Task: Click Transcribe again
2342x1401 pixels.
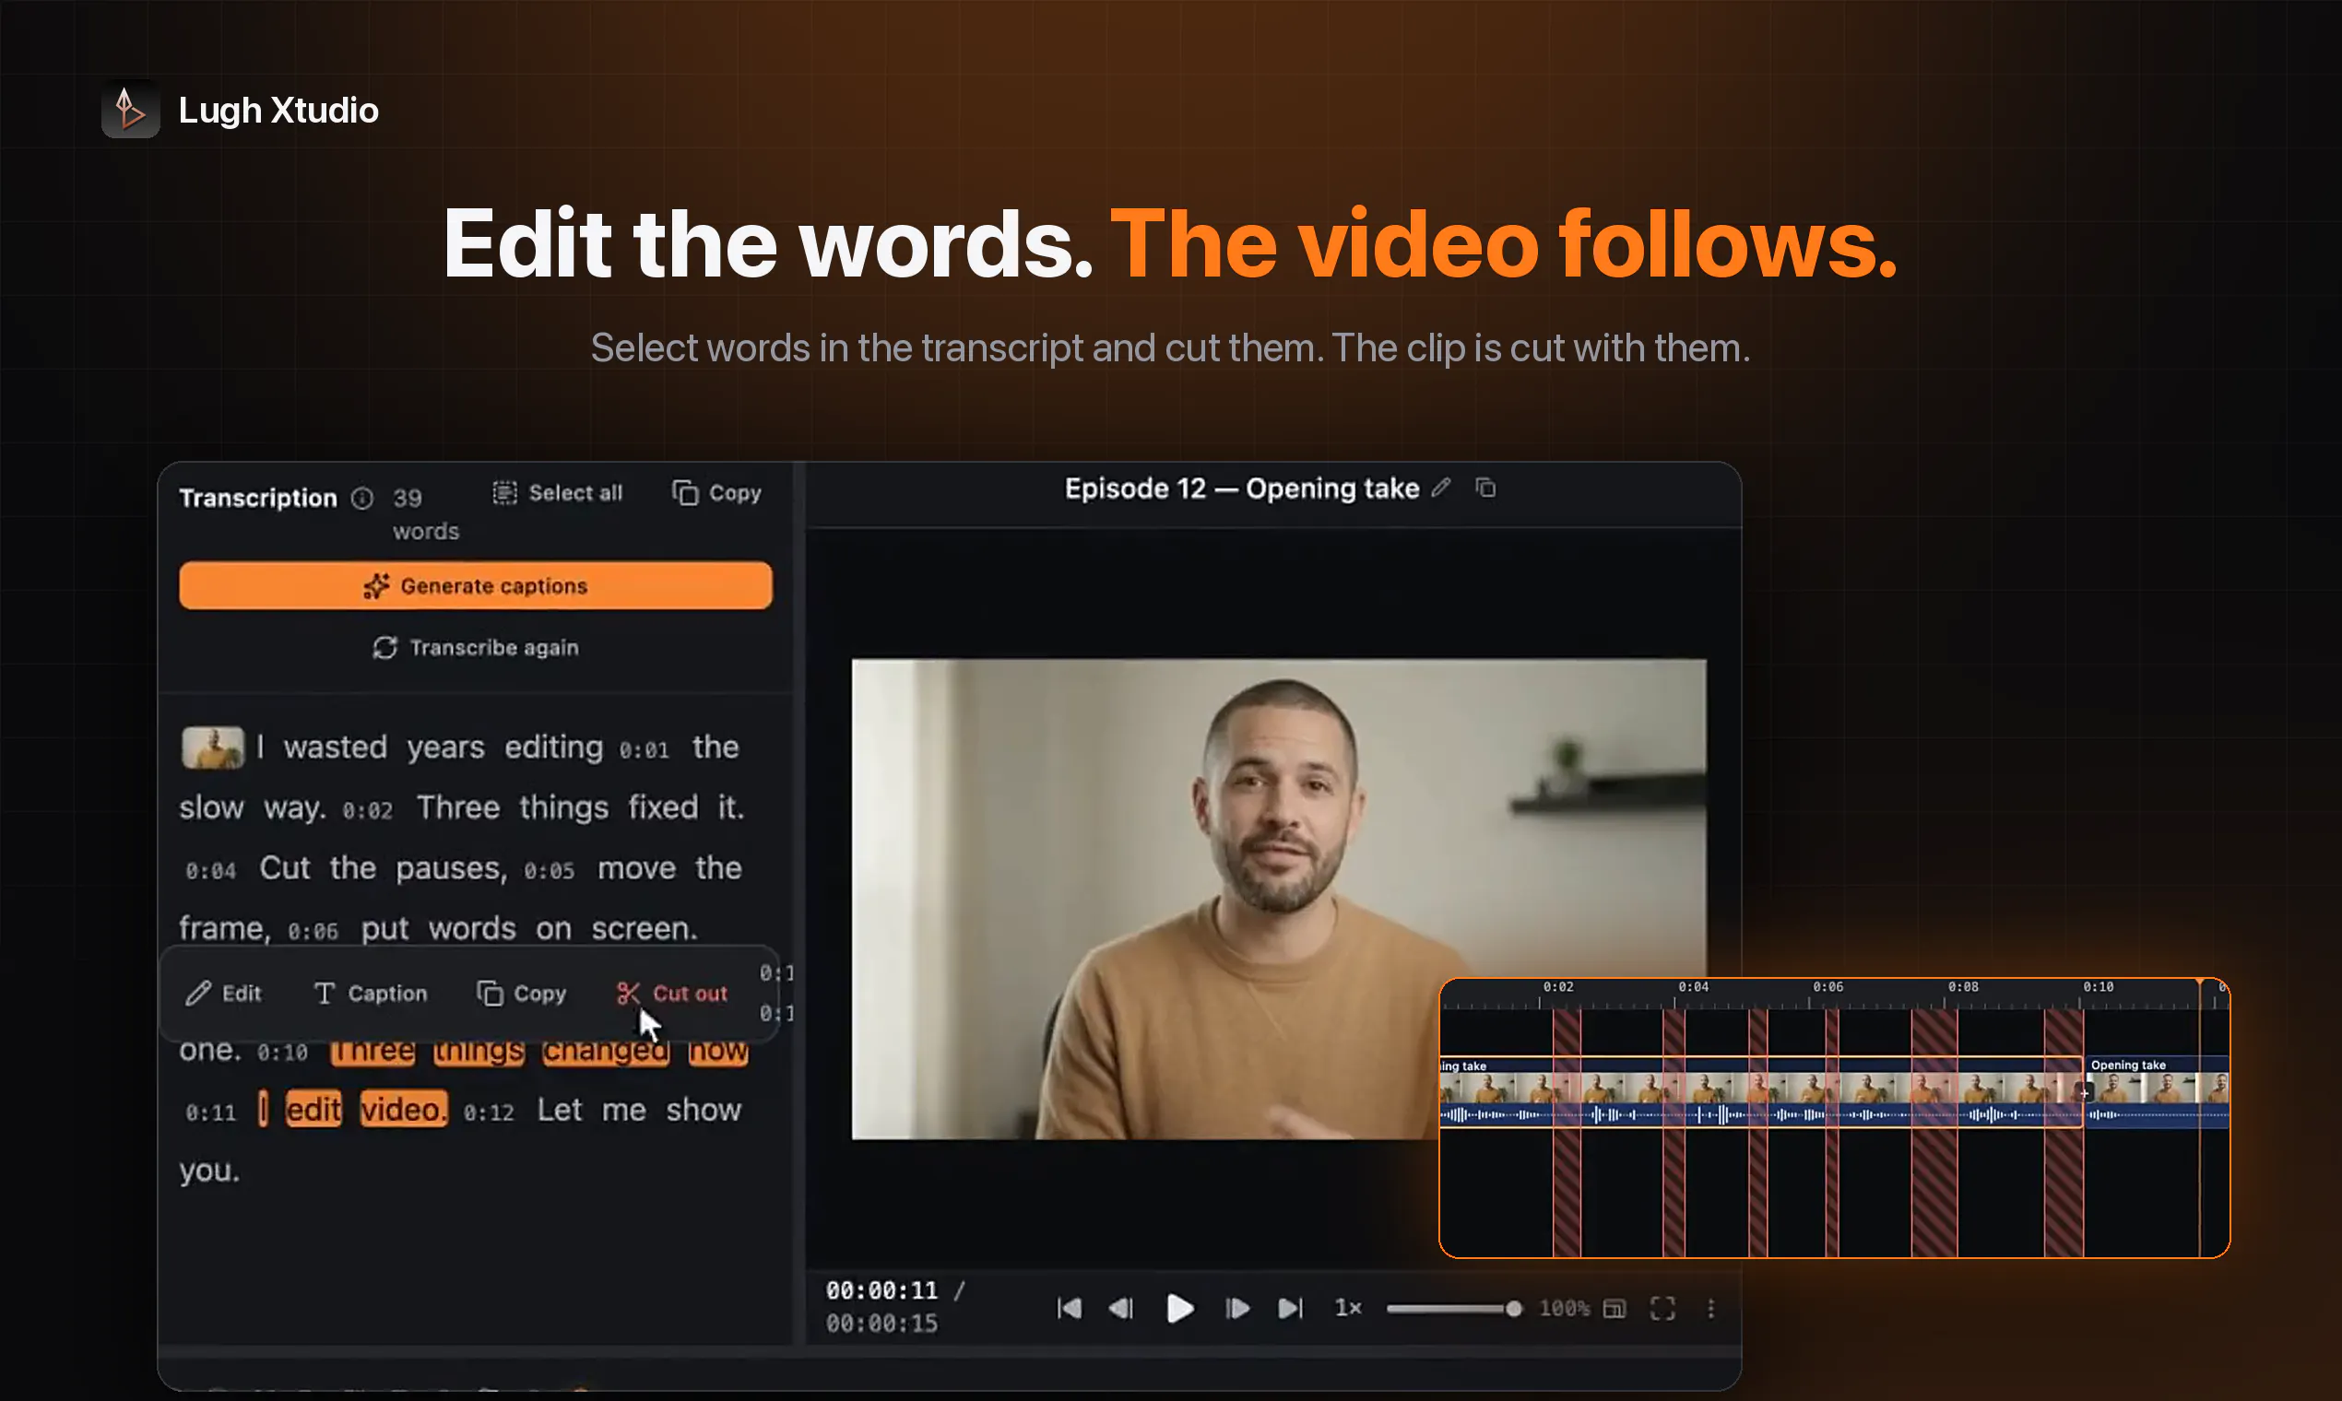Action: point(475,648)
